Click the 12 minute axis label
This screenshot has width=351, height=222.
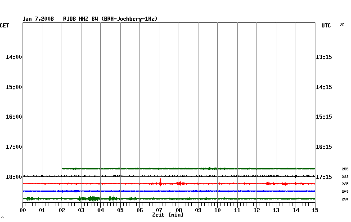tap(257, 210)
